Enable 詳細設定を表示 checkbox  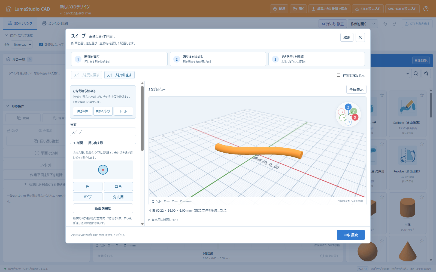click(338, 75)
